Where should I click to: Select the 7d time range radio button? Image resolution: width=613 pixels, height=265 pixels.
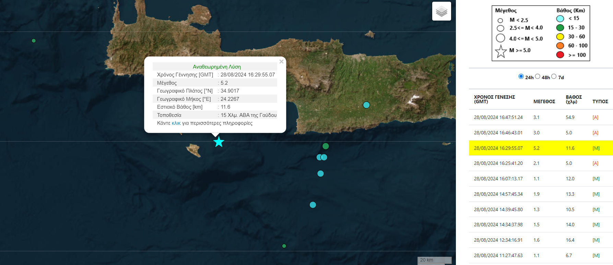click(x=554, y=76)
